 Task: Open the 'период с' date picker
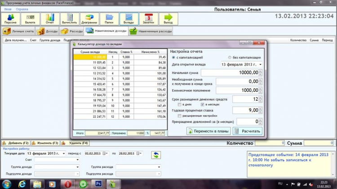pyautogui.click(x=105, y=154)
